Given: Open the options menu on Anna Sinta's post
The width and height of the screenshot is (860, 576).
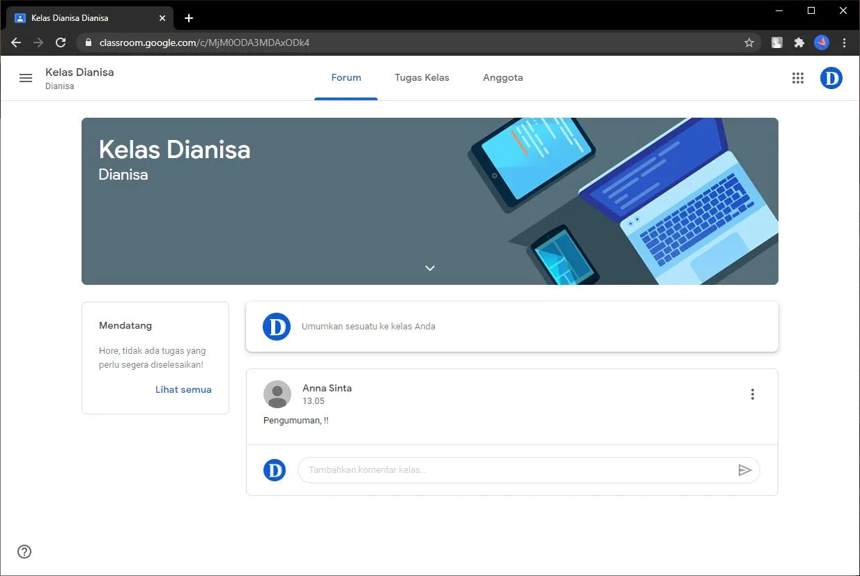Looking at the screenshot, I should click(752, 394).
